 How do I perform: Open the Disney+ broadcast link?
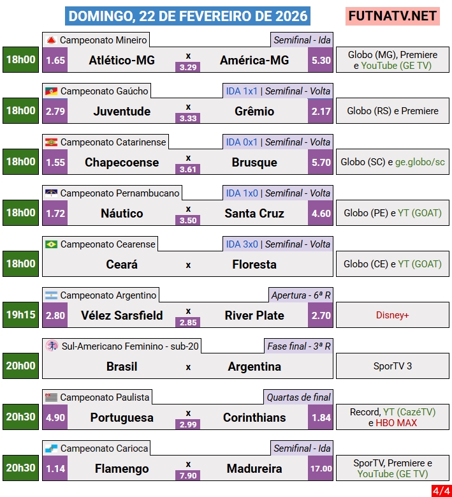point(392,315)
